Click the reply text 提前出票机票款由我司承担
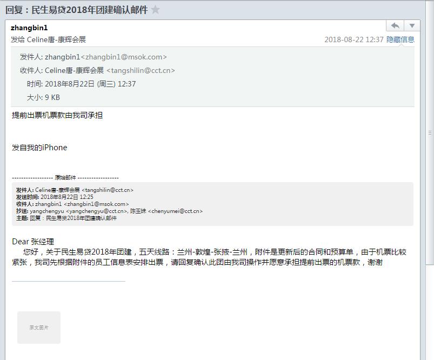 click(57, 115)
